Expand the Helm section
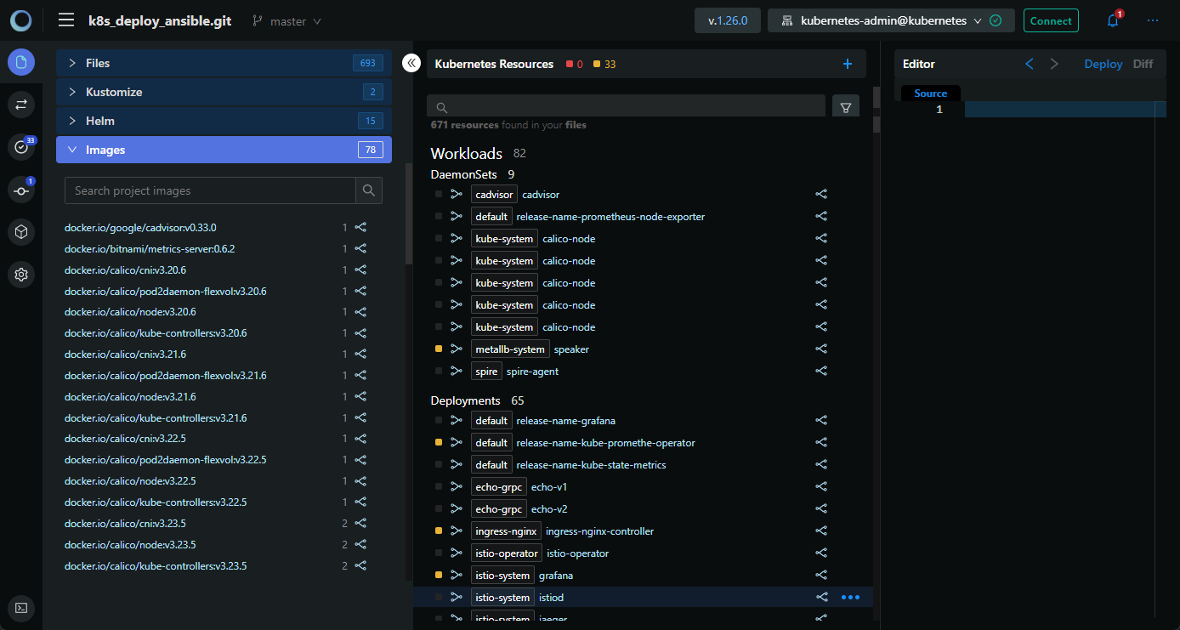This screenshot has width=1180, height=630. pyautogui.click(x=224, y=121)
